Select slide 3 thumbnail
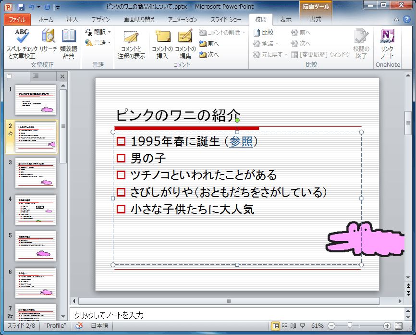Viewport: 416px width, 335px height. 36,173
